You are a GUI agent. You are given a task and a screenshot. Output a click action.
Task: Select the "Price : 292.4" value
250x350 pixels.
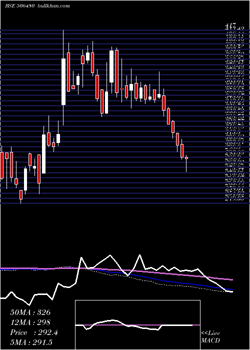click(34, 332)
